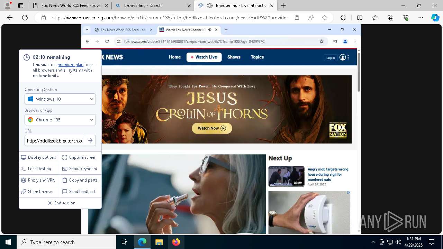The height and width of the screenshot is (249, 443).
Task: Open Edge favorites list icon
Action: coord(375,18)
